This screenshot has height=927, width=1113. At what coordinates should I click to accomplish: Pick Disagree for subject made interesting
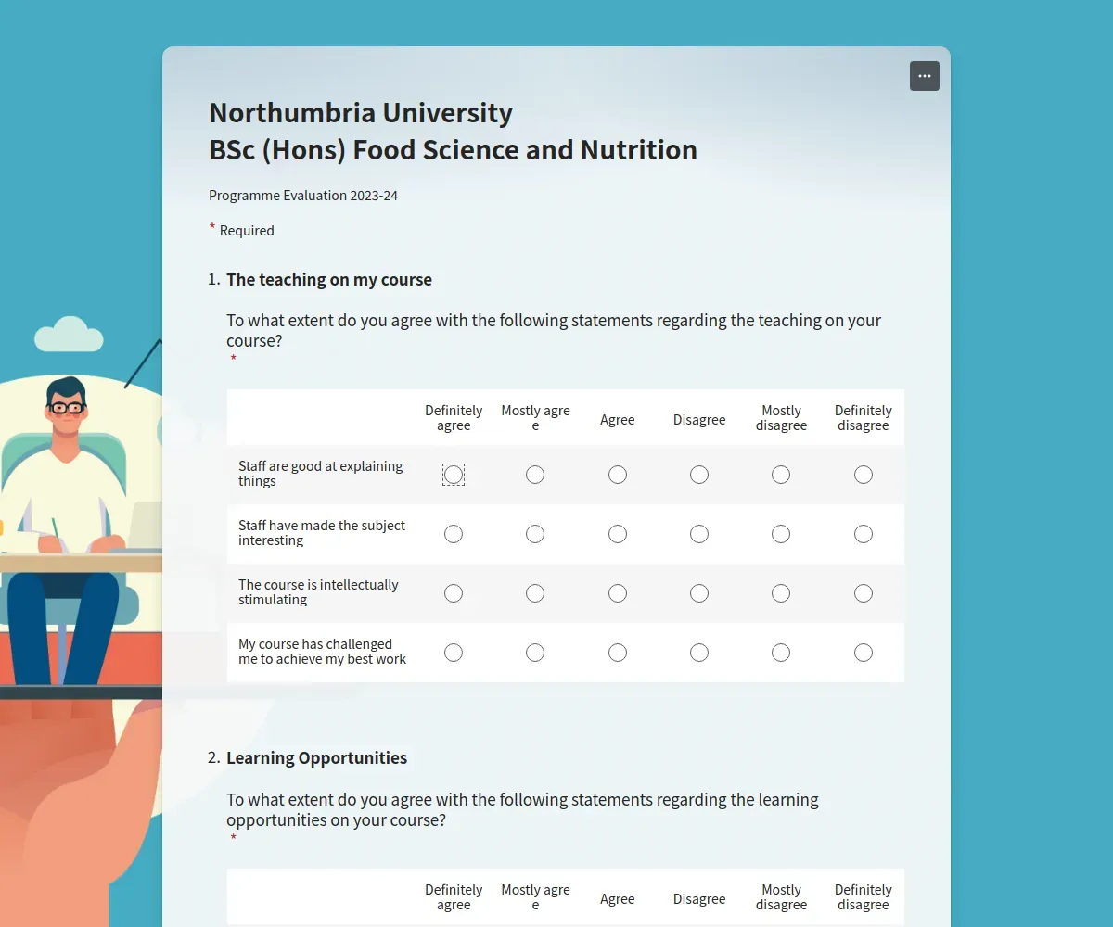[699, 534]
